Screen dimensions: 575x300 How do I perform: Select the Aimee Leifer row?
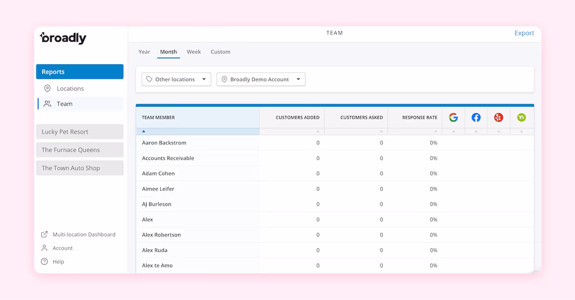pyautogui.click(x=335, y=189)
